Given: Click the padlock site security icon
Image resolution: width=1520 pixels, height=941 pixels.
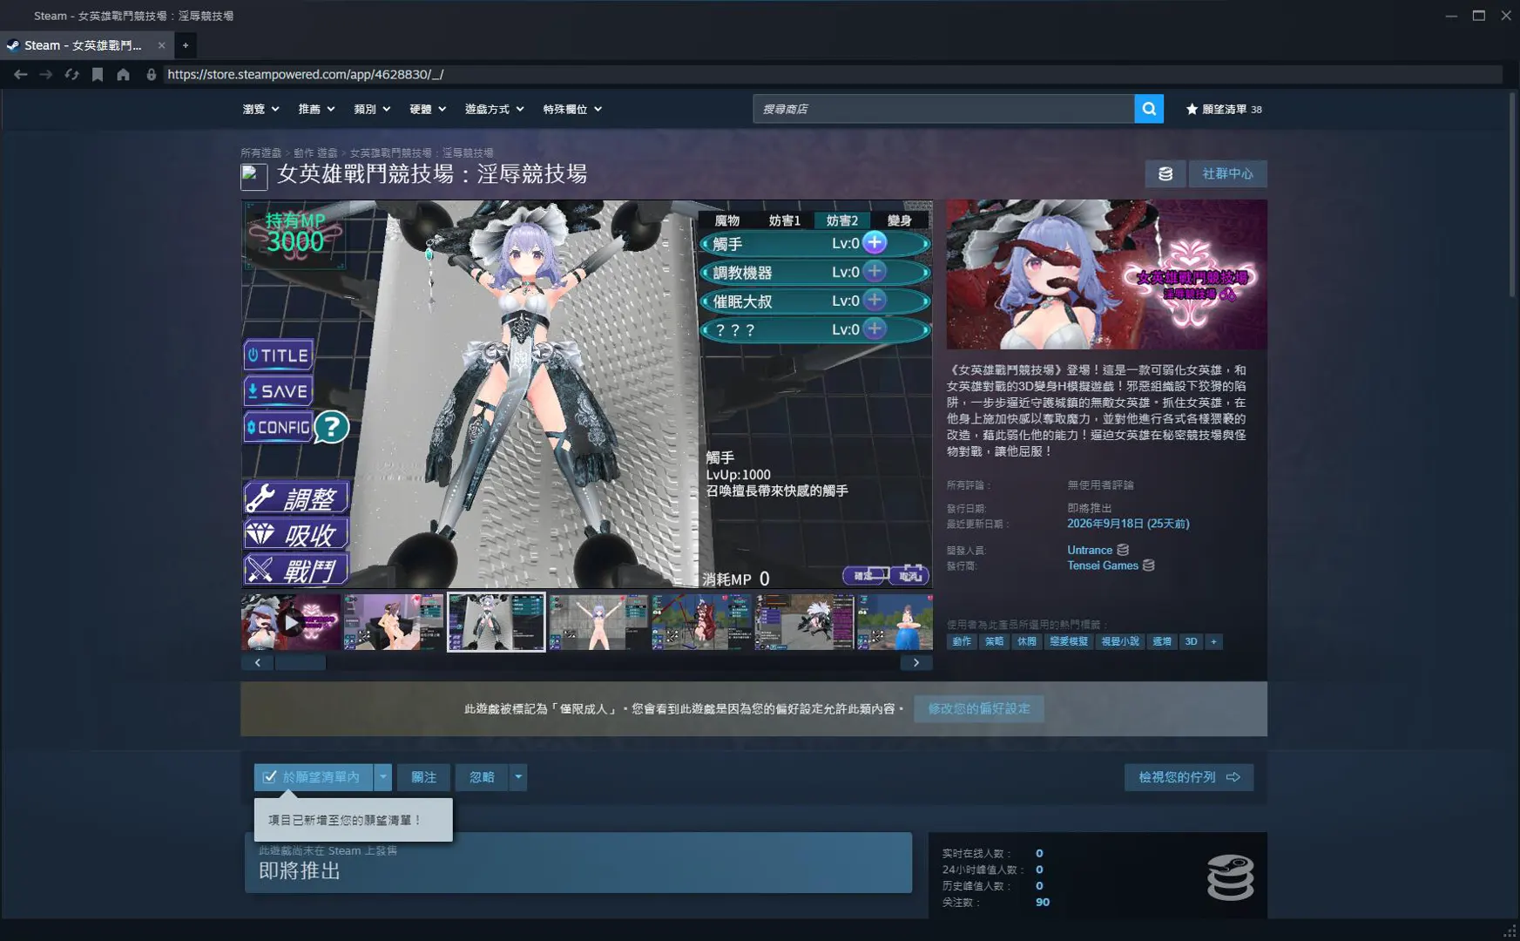Looking at the screenshot, I should click(152, 75).
